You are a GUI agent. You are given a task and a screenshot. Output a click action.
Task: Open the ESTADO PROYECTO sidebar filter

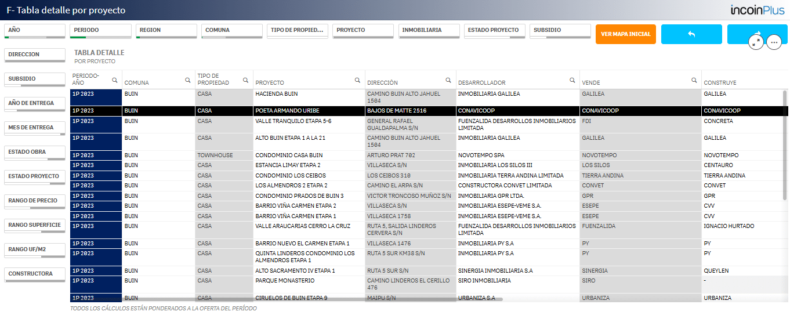pos(35,178)
